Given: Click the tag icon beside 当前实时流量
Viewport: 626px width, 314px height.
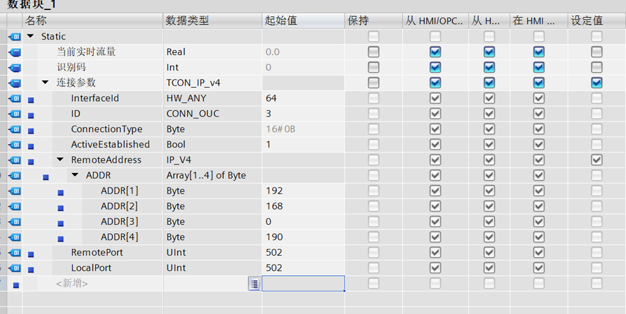Looking at the screenshot, I should 14,52.
